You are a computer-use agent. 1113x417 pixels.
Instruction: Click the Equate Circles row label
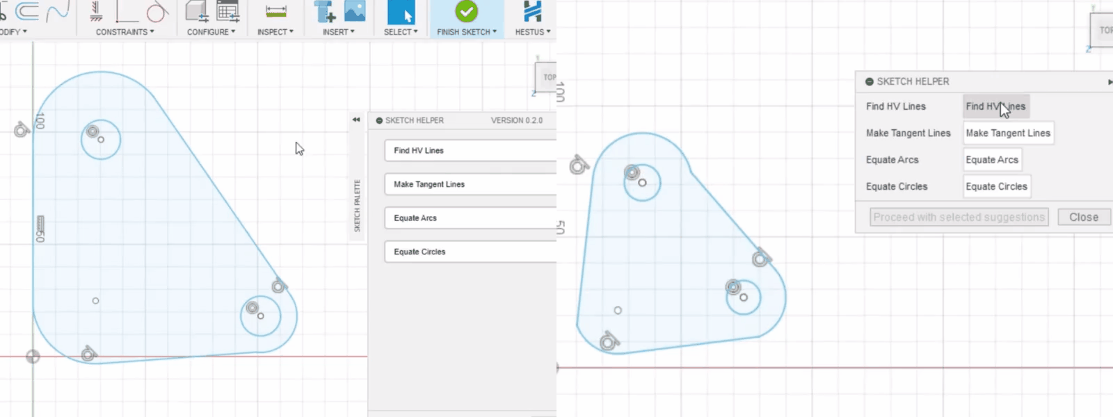coord(897,186)
